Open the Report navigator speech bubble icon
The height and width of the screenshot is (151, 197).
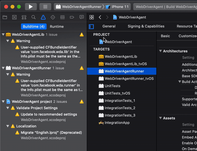[82, 17]
